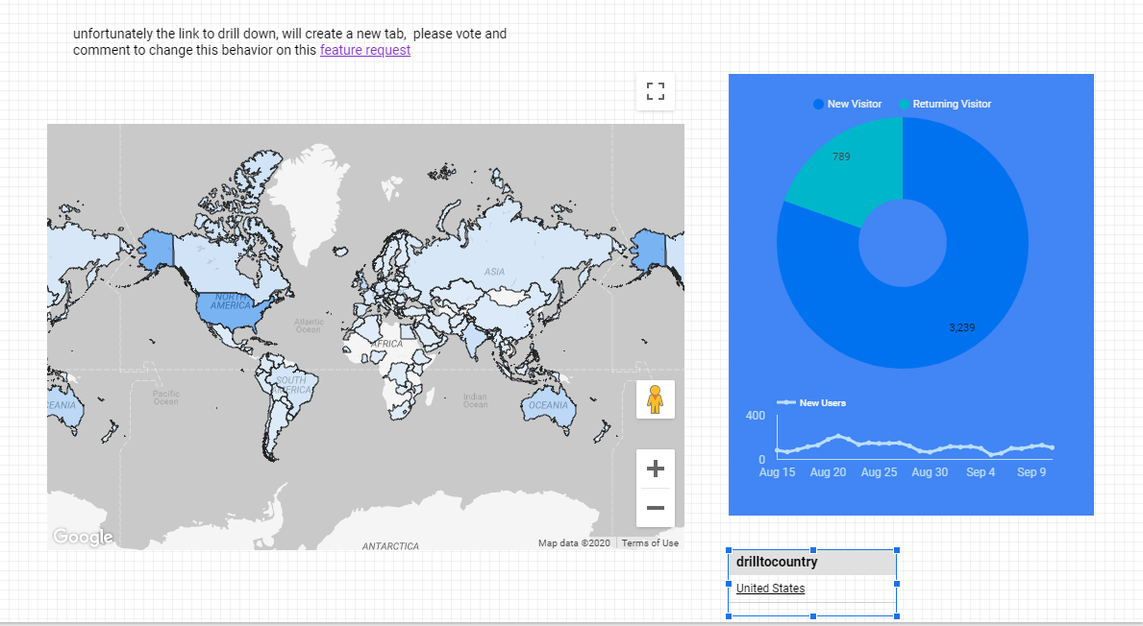
Task: Click Alaska on the left of the map
Action: pos(156,250)
